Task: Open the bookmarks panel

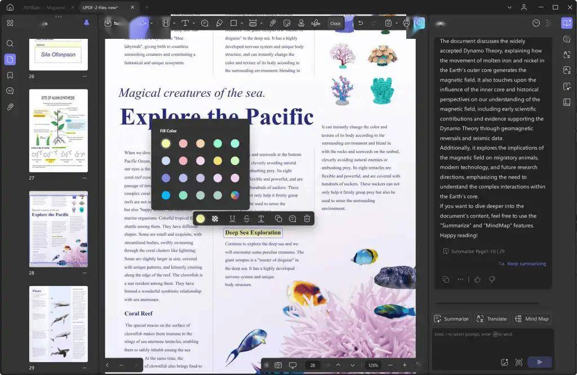Action: (10, 75)
